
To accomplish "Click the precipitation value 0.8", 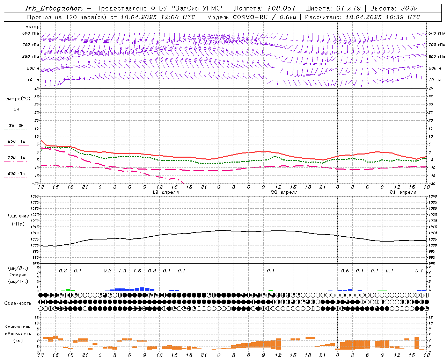I will pos(152,271).
